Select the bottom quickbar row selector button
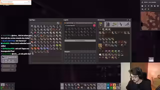The width and height of the screenshot is (160, 90). 62,88
